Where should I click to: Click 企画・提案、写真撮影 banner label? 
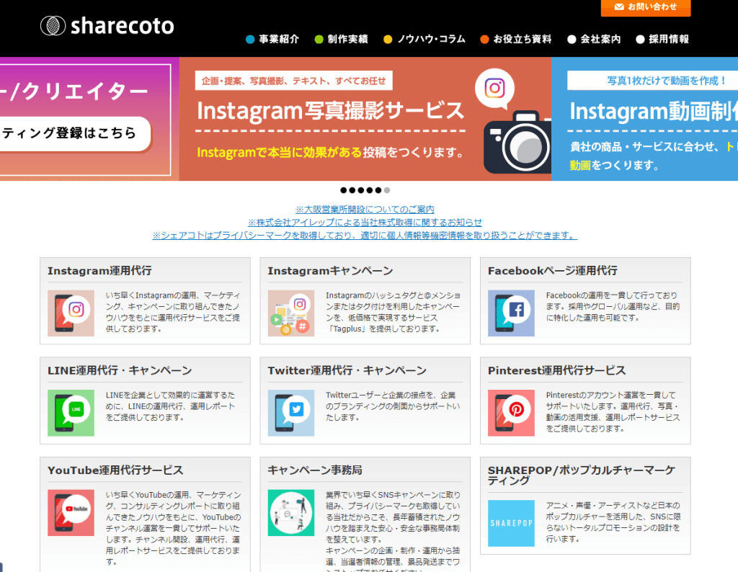(x=294, y=81)
